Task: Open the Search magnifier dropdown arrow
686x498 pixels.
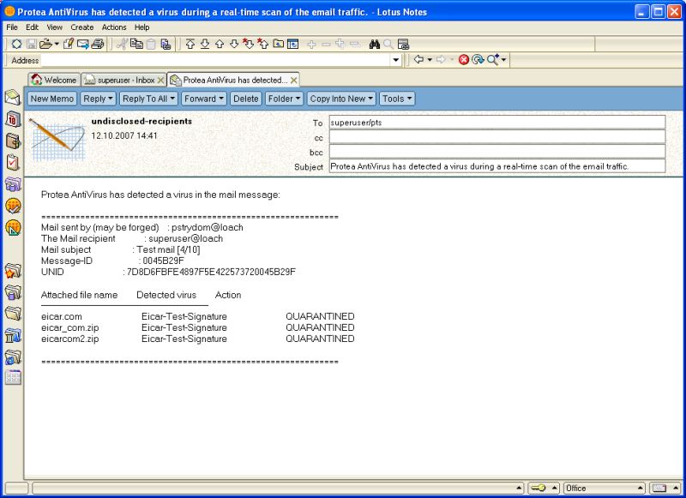Action: (504, 59)
